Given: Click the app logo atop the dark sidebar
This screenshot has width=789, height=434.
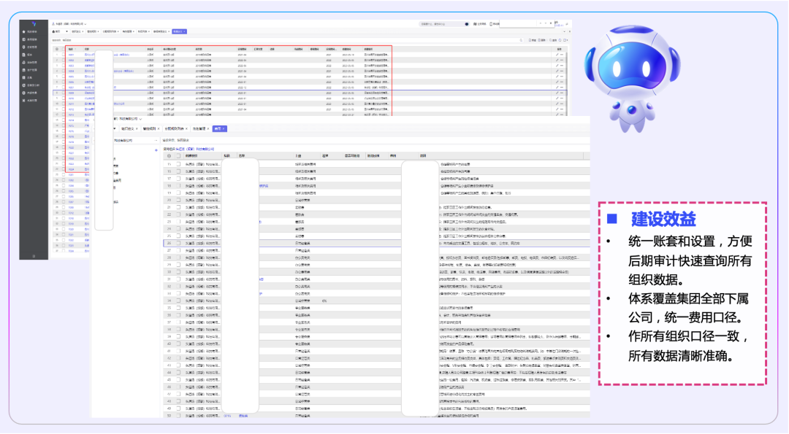Looking at the screenshot, I should pos(33,23).
